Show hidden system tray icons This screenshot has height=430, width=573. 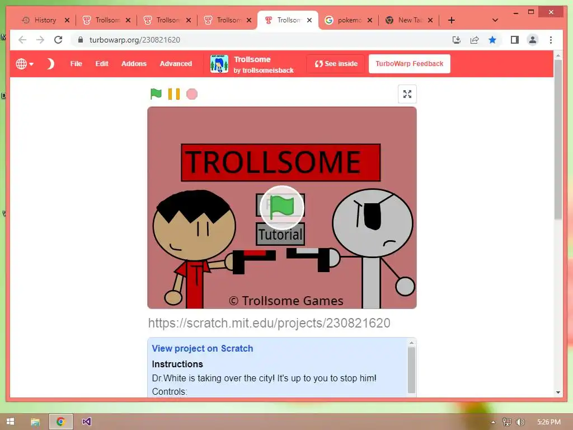pyautogui.click(x=493, y=422)
